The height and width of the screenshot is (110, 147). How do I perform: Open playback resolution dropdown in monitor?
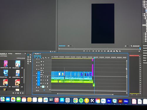127,46
